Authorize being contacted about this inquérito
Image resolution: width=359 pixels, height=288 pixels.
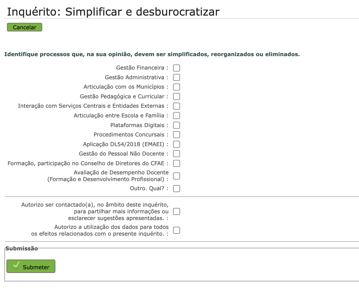(177, 211)
